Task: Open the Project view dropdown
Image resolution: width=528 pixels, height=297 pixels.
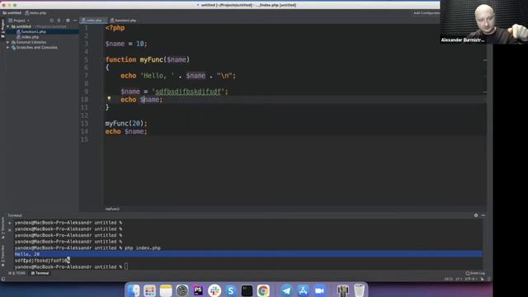Action: pyautogui.click(x=19, y=21)
